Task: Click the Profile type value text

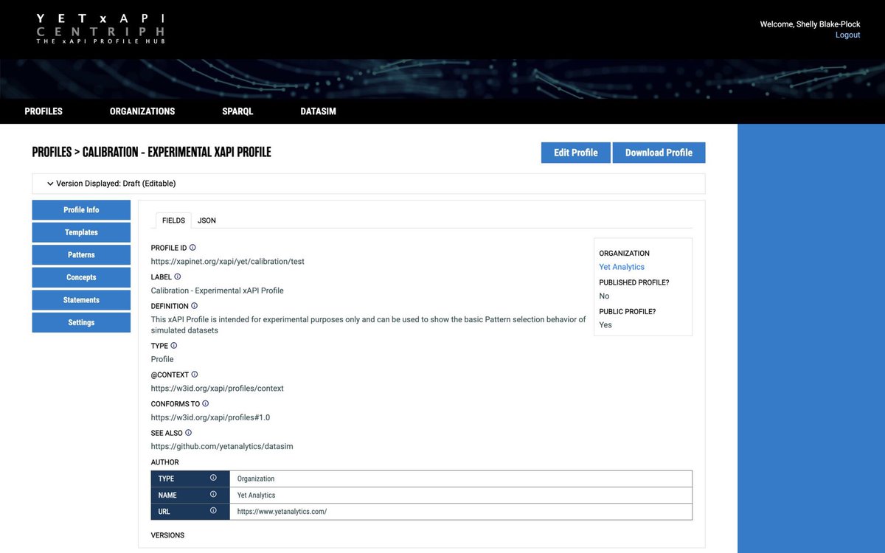Action: tap(162, 360)
